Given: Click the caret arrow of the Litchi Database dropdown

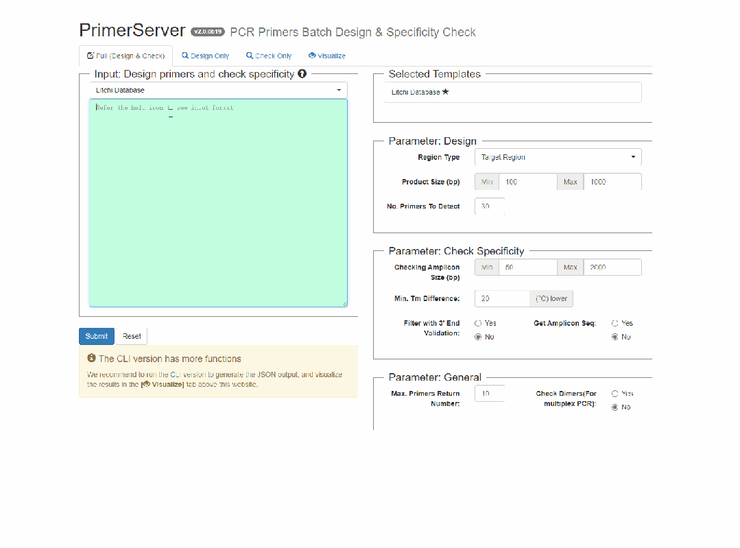Looking at the screenshot, I should tap(339, 90).
